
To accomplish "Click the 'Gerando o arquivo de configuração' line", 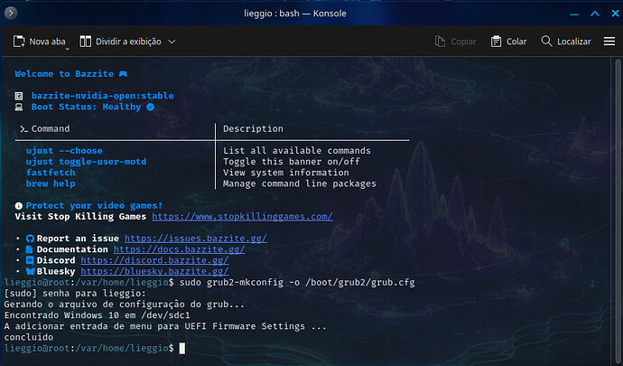I will click(125, 305).
